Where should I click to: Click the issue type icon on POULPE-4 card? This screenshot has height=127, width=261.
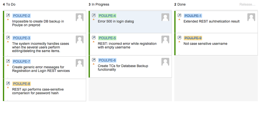point(94,15)
